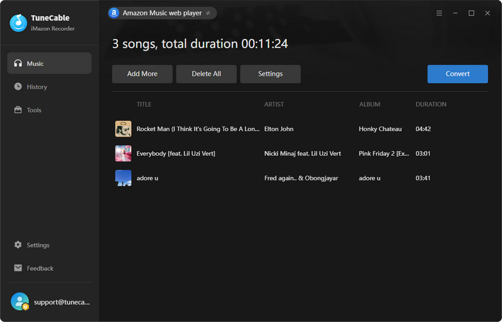Click the Rocket Man album cover thumbnail
Image resolution: width=502 pixels, height=322 pixels.
point(123,129)
